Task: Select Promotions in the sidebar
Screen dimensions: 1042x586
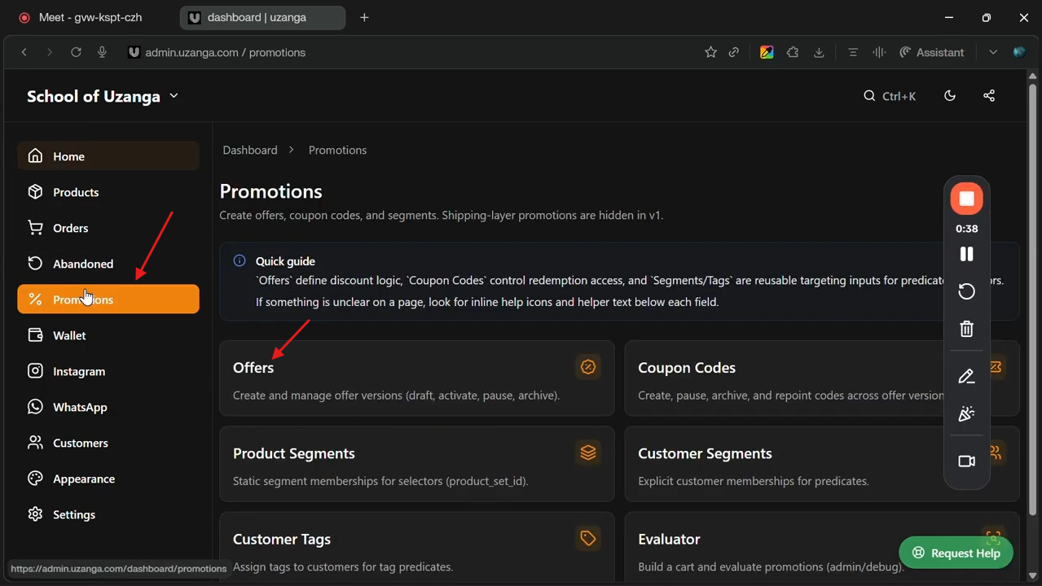Action: (x=108, y=300)
